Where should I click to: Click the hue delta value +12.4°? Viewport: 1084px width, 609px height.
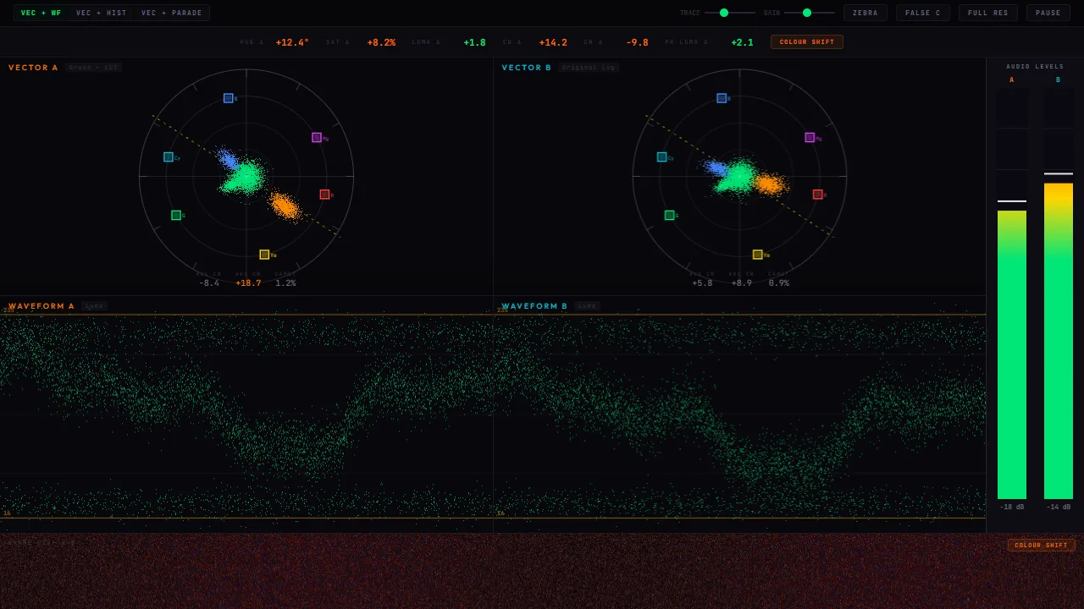tap(292, 42)
